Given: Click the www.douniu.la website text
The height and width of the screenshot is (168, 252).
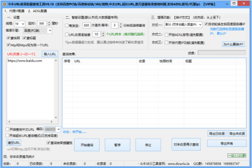Looking at the screenshot, I should 179,164.
